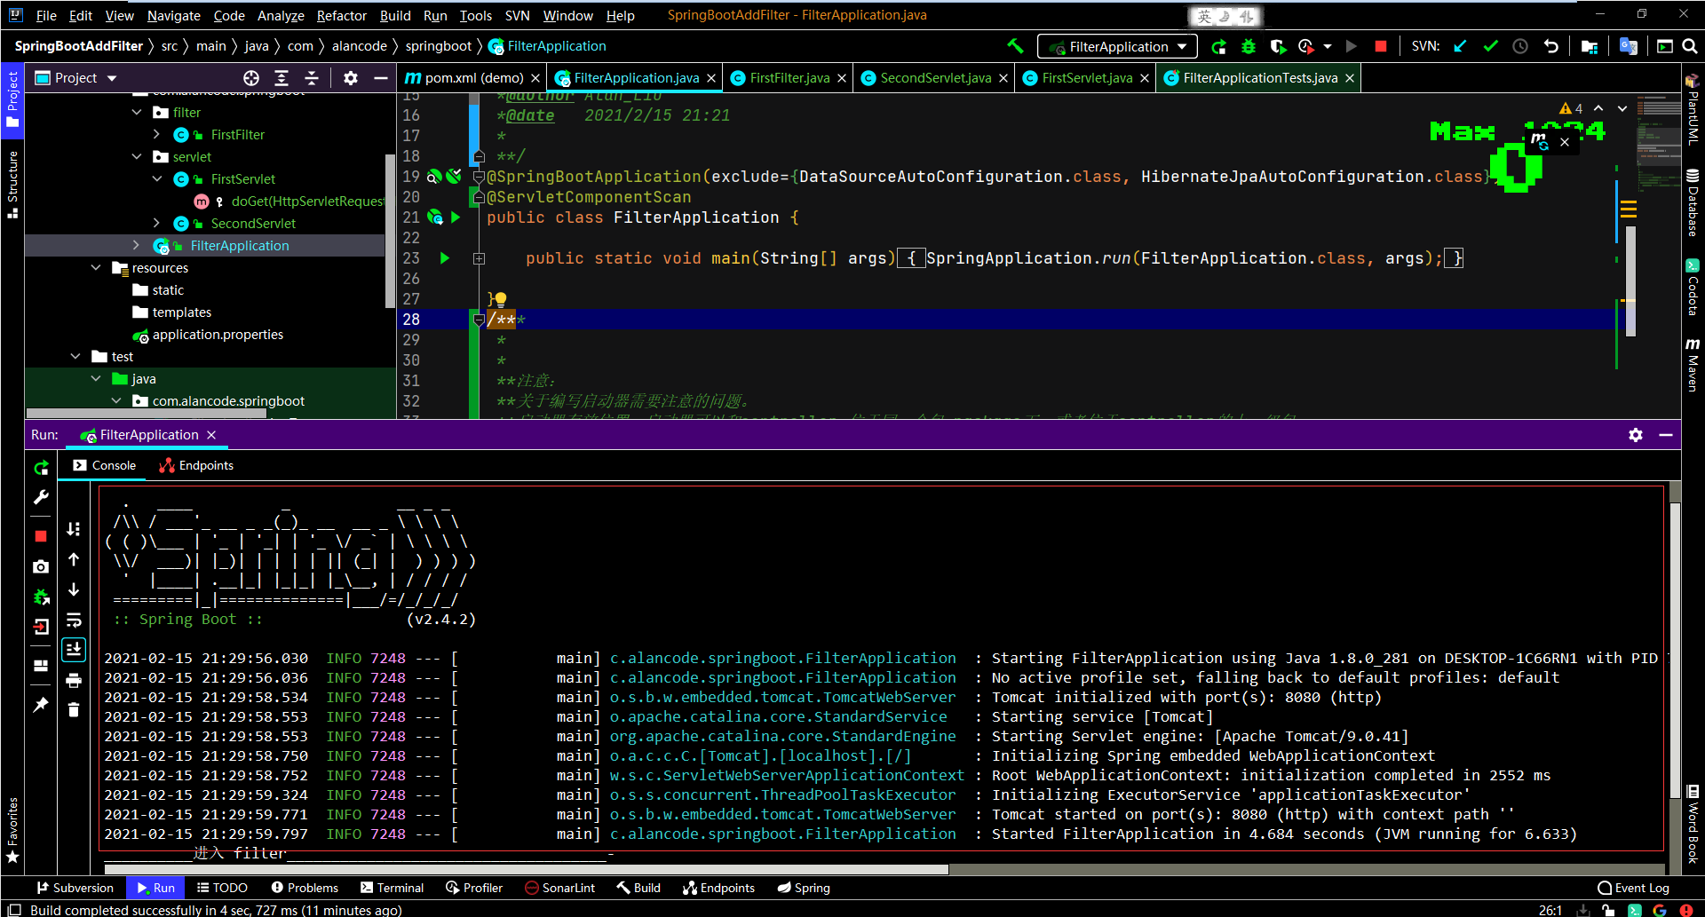Open the FilterApplication run configuration dropdown

[1118, 46]
